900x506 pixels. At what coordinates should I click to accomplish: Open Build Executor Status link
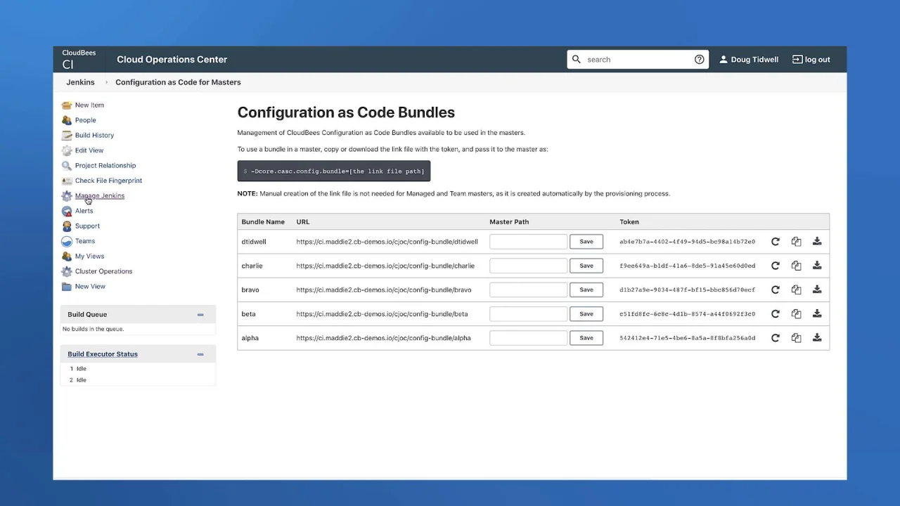pyautogui.click(x=103, y=354)
